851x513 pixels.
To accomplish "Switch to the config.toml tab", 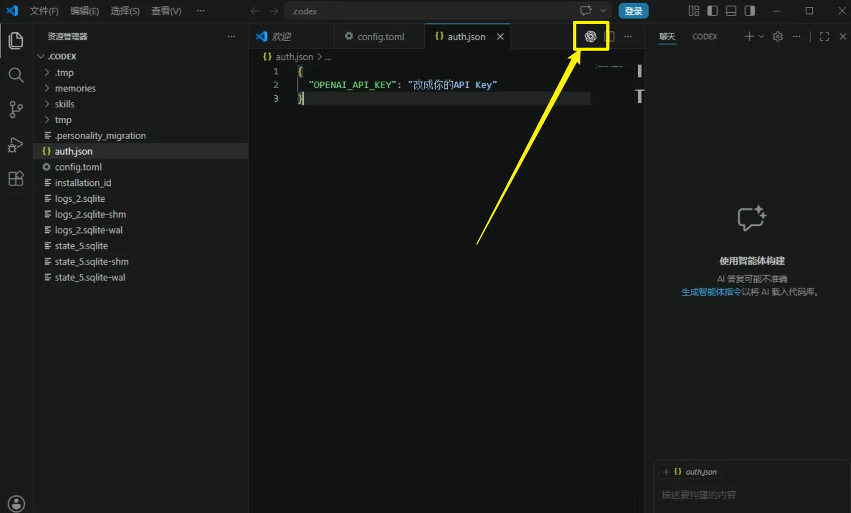I will coord(379,37).
